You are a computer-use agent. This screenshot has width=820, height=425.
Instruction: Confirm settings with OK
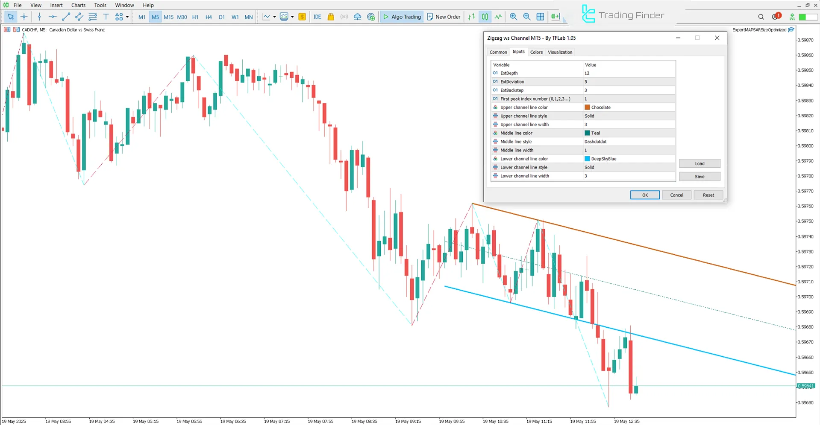645,195
